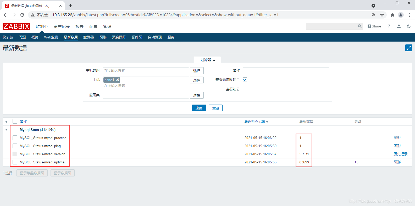The height and width of the screenshot is (206, 415).
Task: Focus the Name filter input field
Action: point(286,71)
